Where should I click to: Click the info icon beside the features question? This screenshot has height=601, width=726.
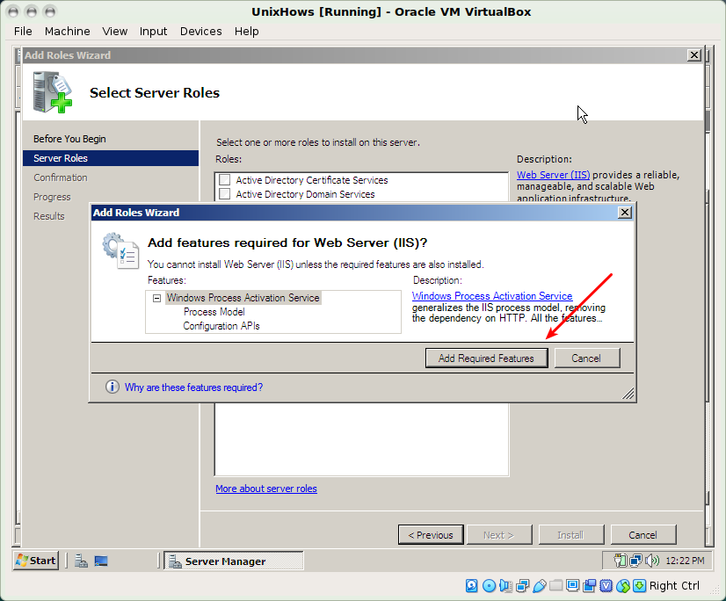(111, 387)
